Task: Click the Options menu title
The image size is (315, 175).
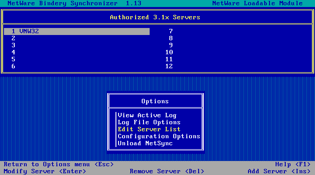Action: tap(155, 101)
